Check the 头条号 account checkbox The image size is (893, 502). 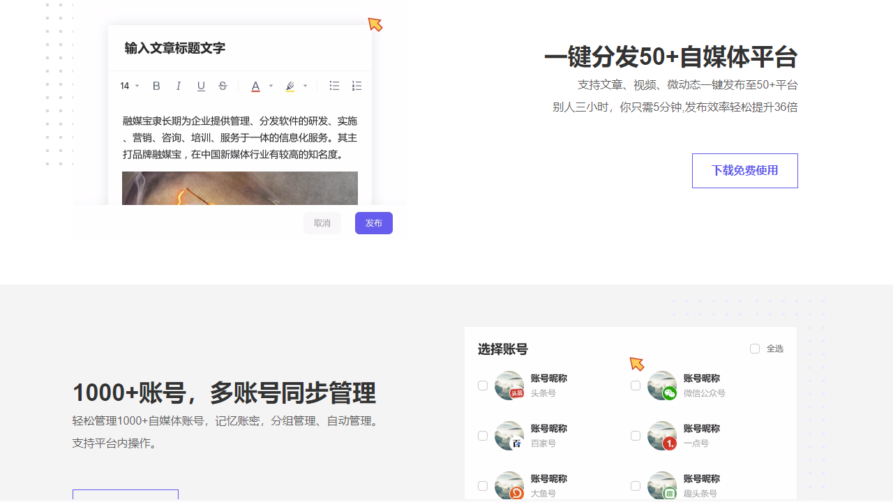pyautogui.click(x=482, y=386)
